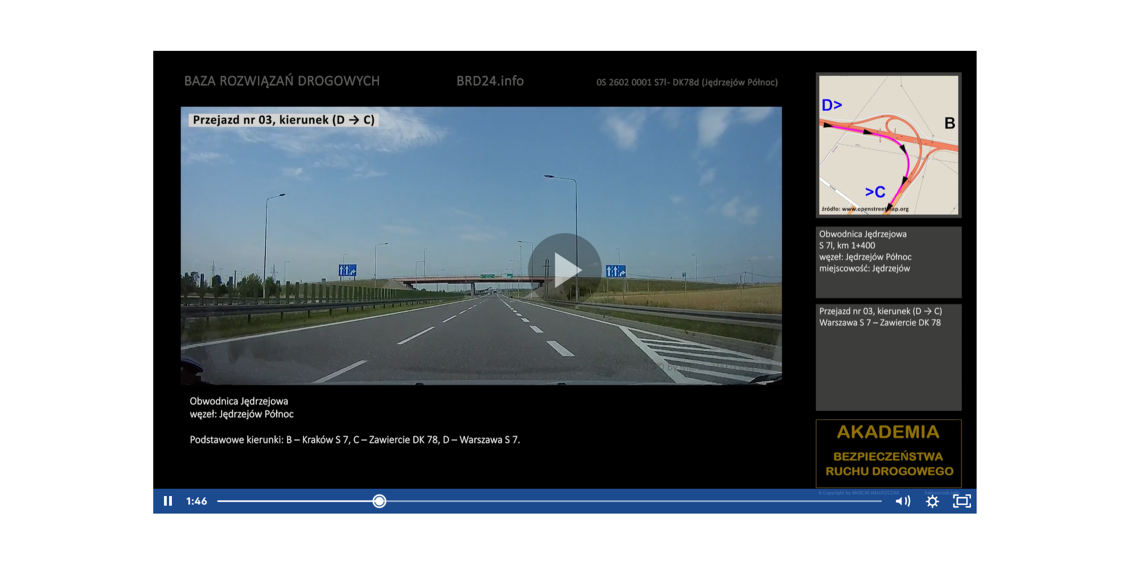Image resolution: width=1131 pixels, height=565 pixels.
Task: Click the interchange route map thumbnail
Action: (x=888, y=145)
